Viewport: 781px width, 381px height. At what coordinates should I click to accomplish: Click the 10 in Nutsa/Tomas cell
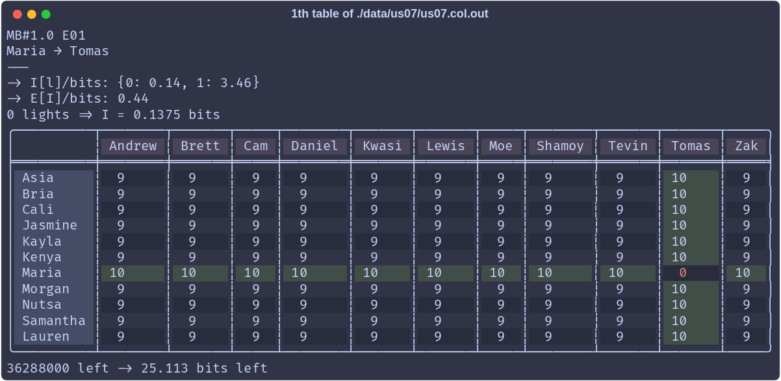tap(679, 305)
